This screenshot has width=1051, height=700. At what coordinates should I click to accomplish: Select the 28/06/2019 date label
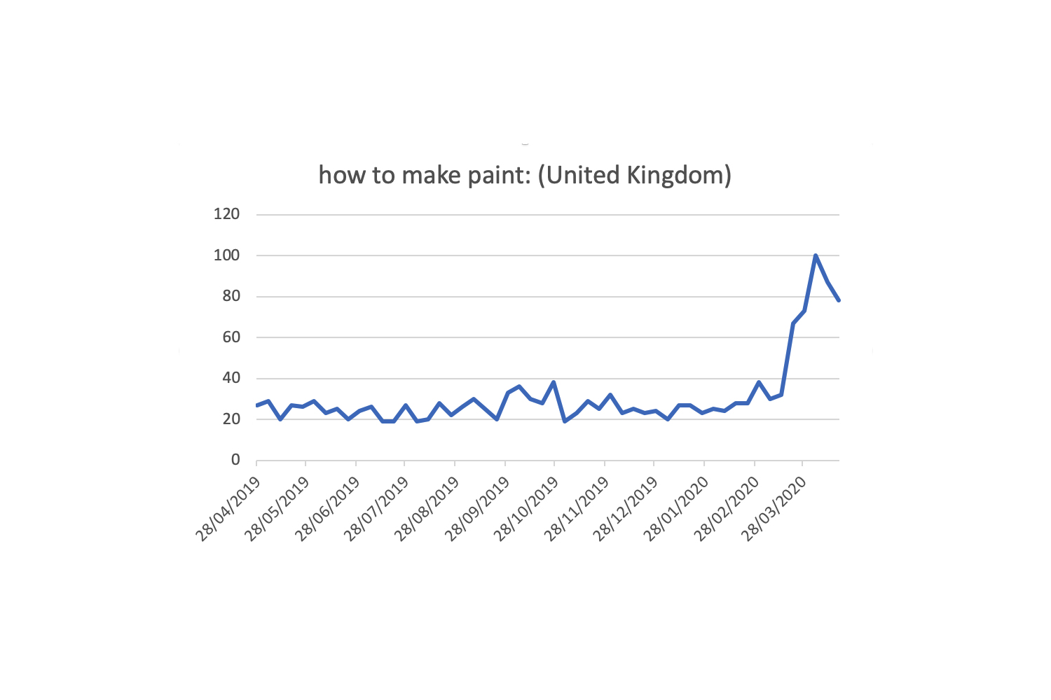(327, 509)
